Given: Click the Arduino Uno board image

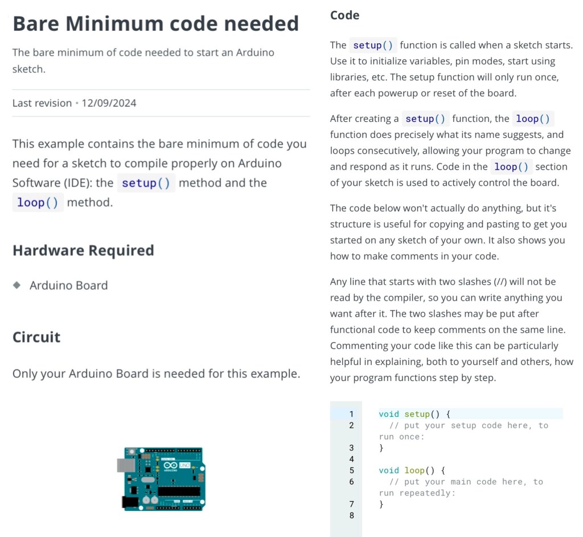Looking at the screenshot, I should coord(163,478).
